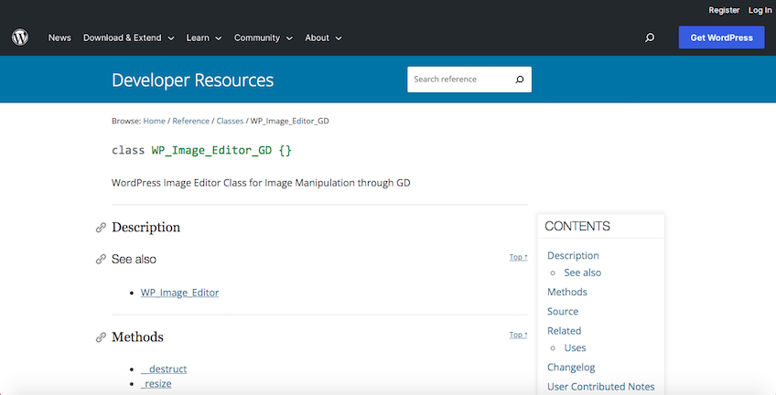Viewport: 776px width, 395px height.
Task: Go to Classes in breadcrumb
Action: click(x=230, y=121)
